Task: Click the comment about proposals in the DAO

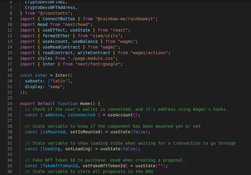Action: (x=89, y=172)
